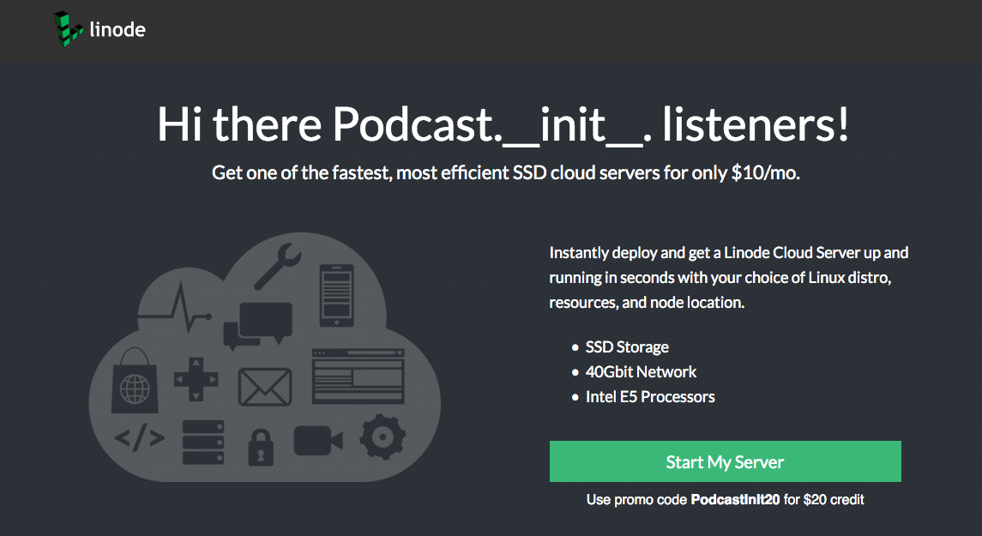Click the 'Intel E5 Processors' bullet item

click(x=650, y=396)
